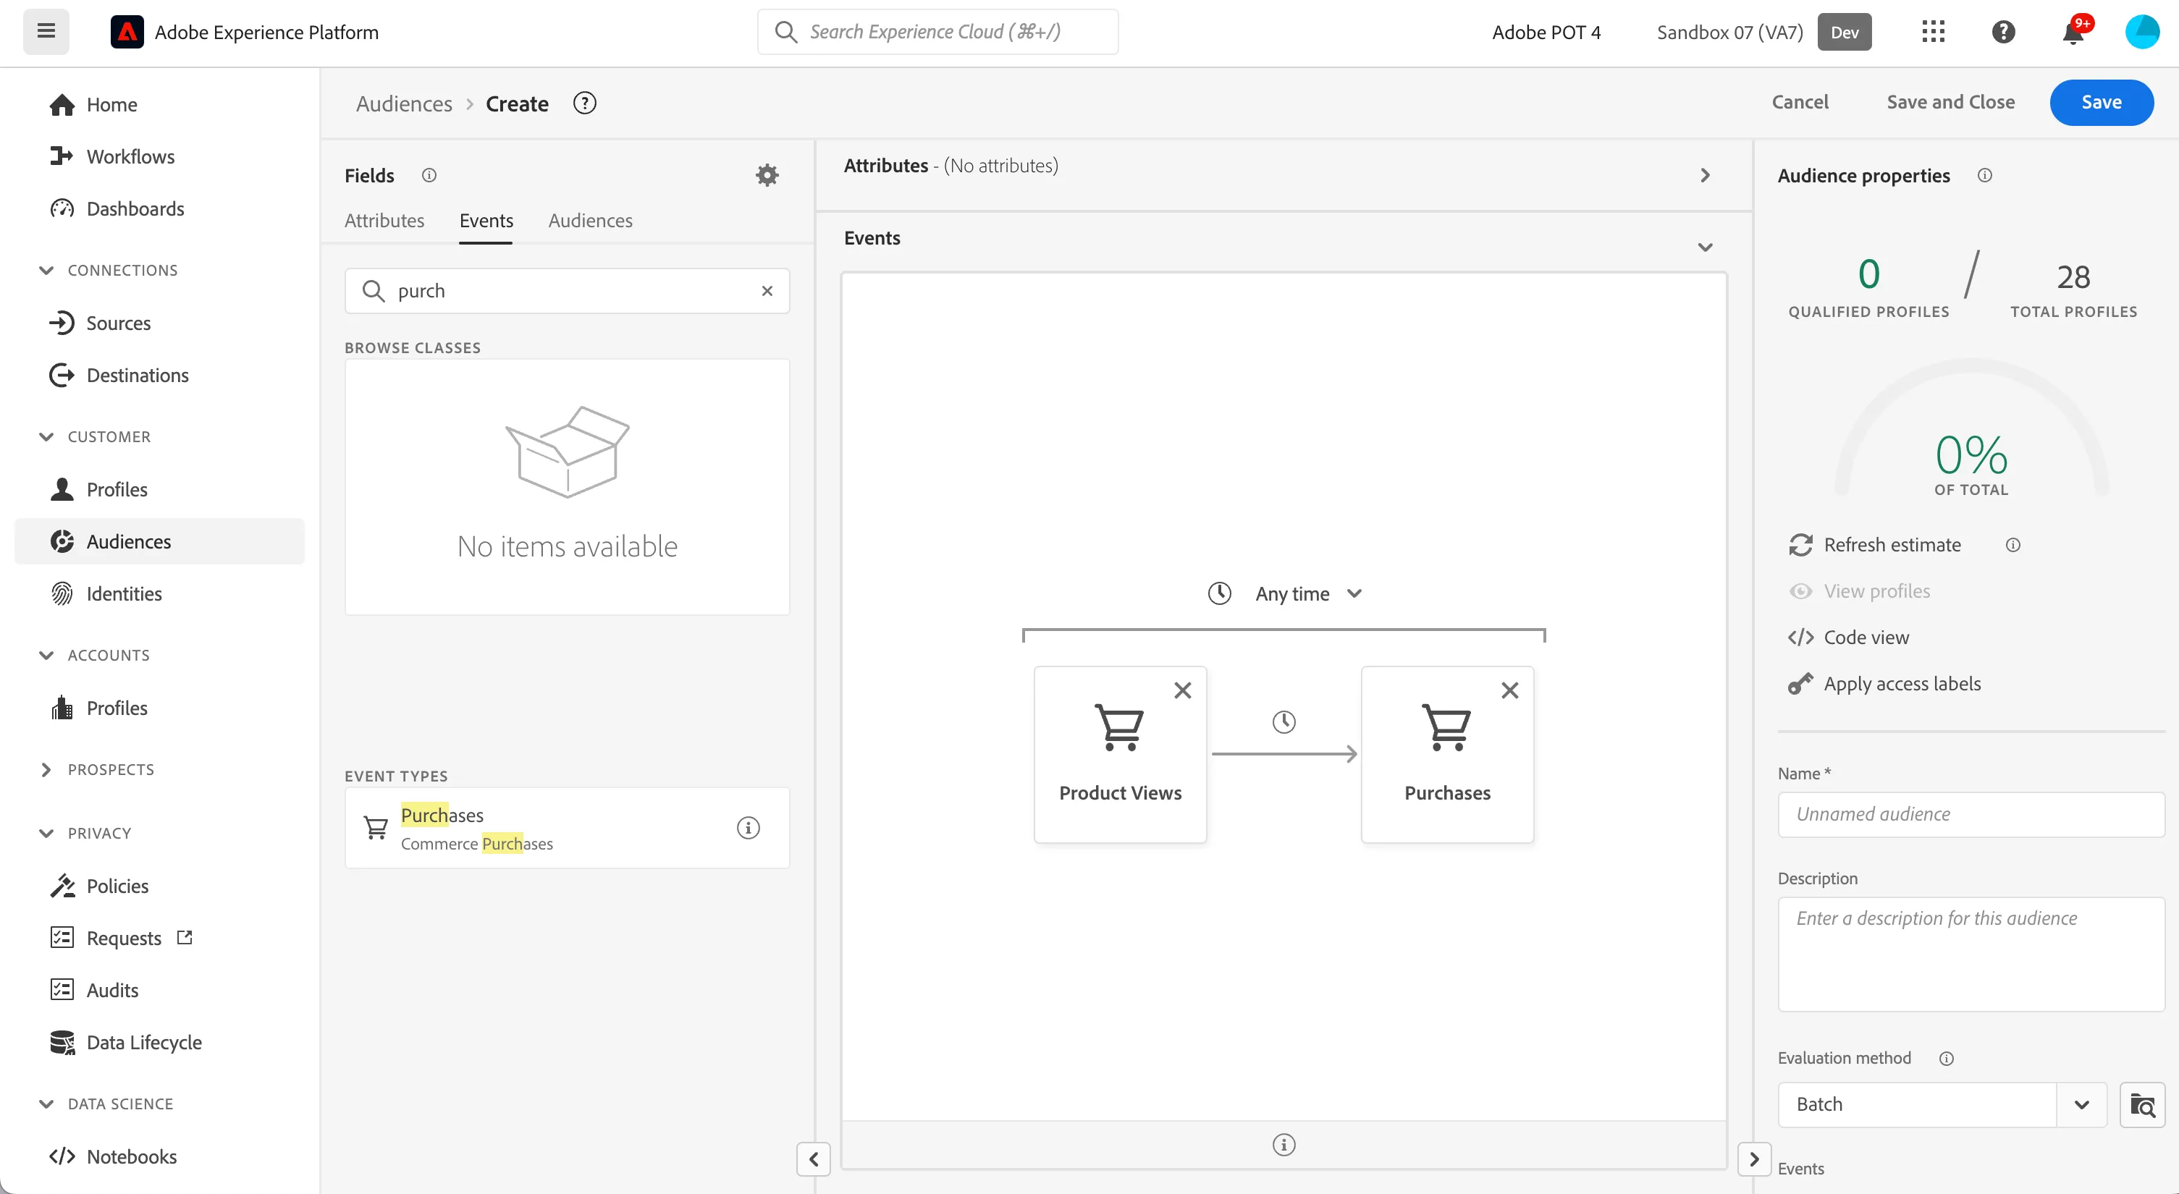Open the user profile avatar
Viewport: 2179px width, 1194px height.
(2143, 32)
